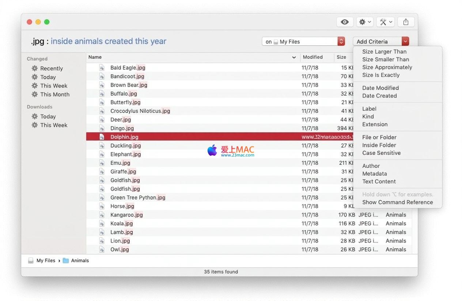Choose Size Larger Than from criteria menu

[x=384, y=52]
